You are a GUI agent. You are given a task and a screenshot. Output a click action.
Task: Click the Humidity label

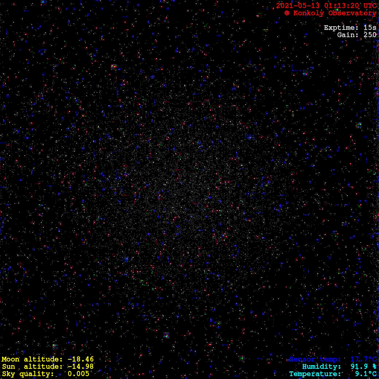coord(321,367)
